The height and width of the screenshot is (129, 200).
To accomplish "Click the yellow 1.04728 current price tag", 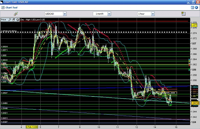I will coord(195,103).
